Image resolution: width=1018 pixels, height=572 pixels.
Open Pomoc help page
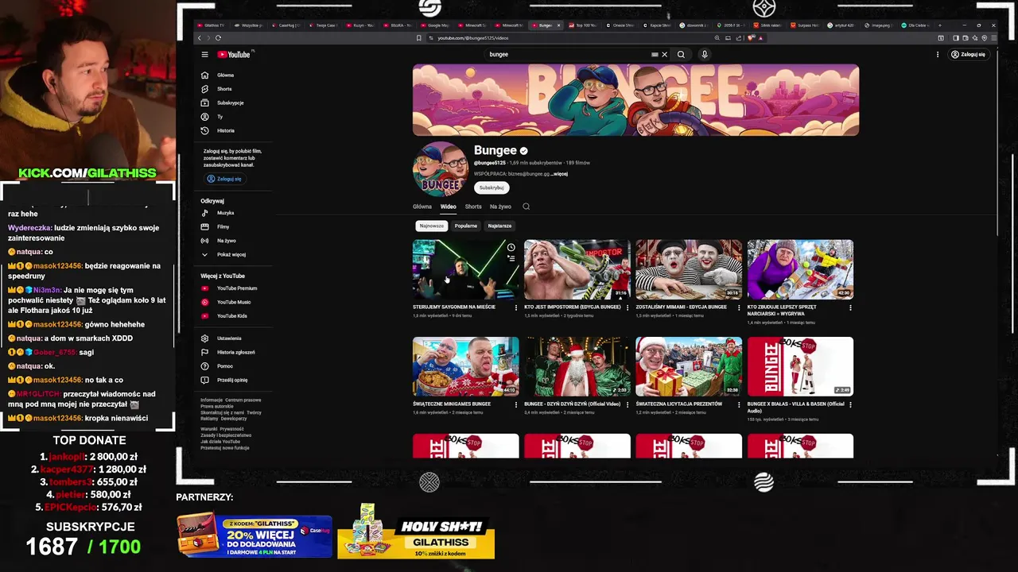click(225, 366)
